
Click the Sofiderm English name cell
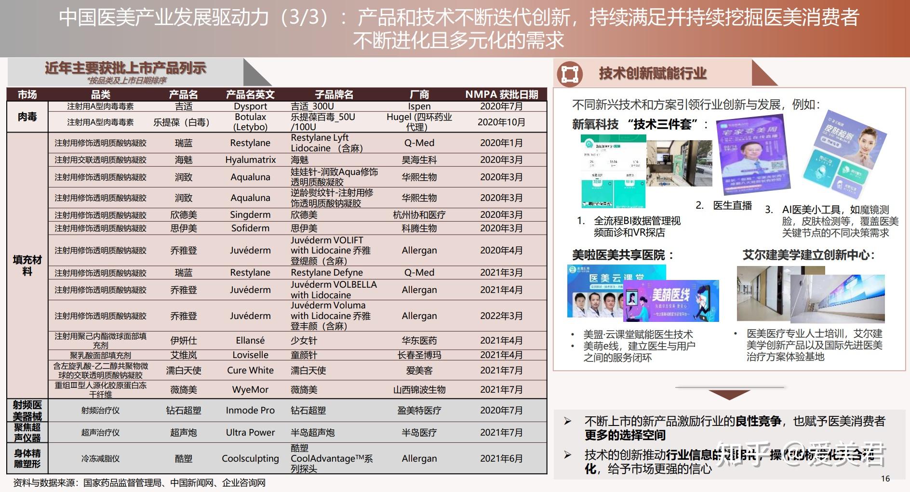pos(250,228)
